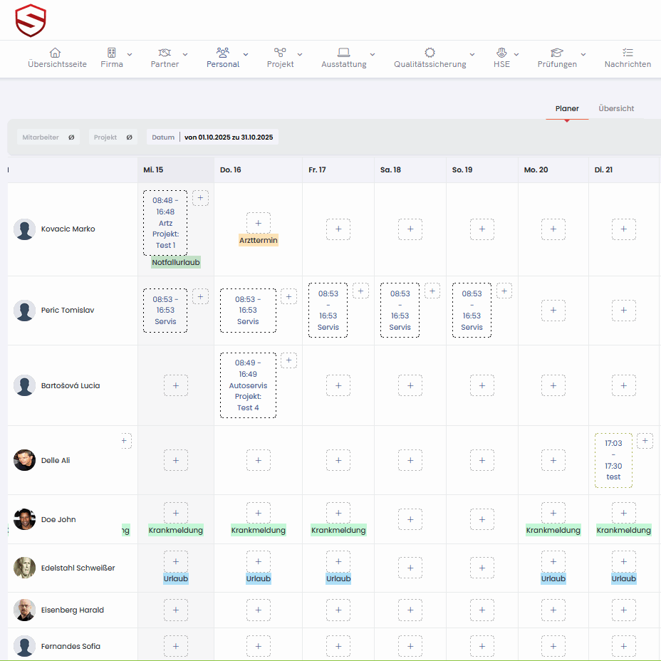Click Delle Ali's profile photo
Image resolution: width=661 pixels, height=661 pixels.
tap(25, 460)
